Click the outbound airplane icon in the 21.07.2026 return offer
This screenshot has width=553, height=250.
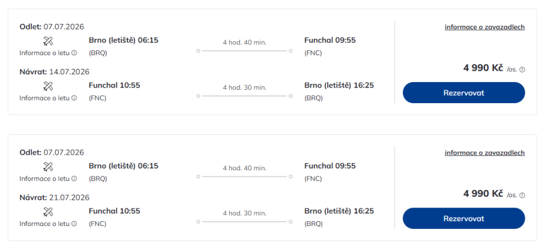(49, 167)
